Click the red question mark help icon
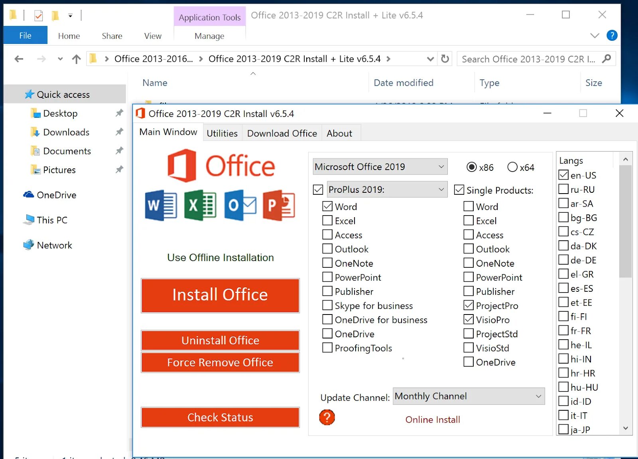Image resolution: width=638 pixels, height=459 pixels. (x=327, y=417)
